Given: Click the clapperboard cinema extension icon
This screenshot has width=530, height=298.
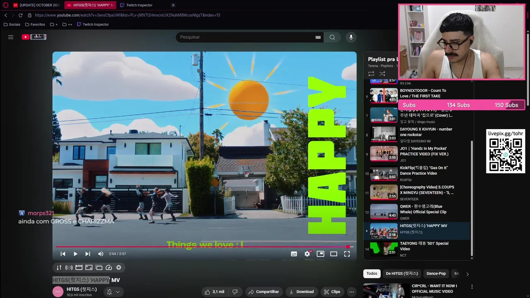Looking at the screenshot, I should click(x=79, y=268).
